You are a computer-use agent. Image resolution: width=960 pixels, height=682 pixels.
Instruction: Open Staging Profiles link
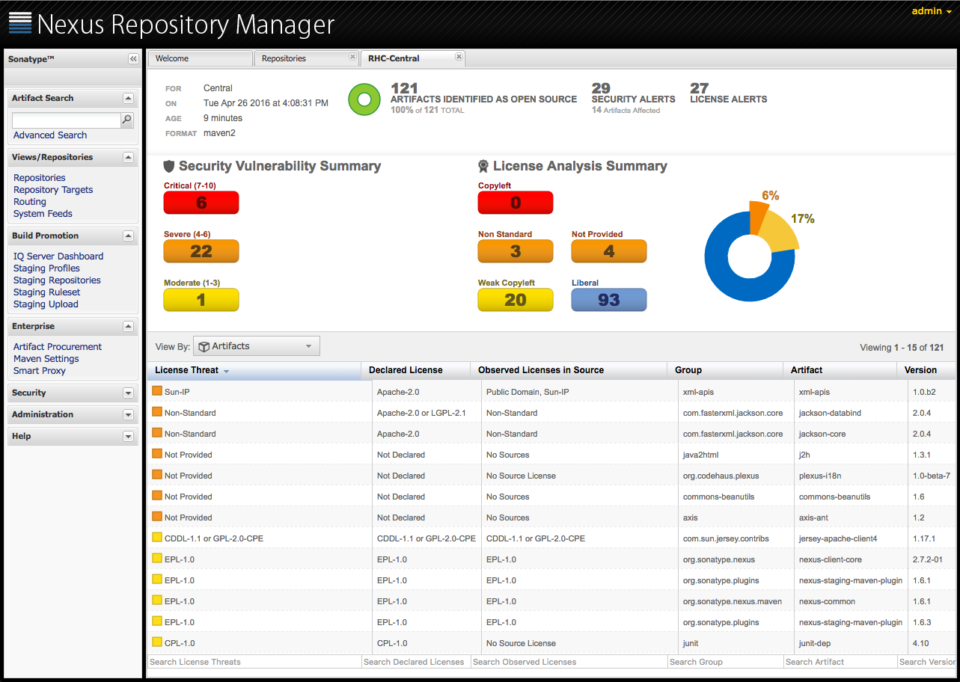(46, 268)
